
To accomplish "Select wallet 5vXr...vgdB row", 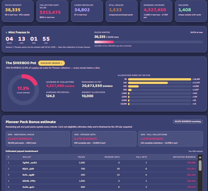I will [102, 175].
